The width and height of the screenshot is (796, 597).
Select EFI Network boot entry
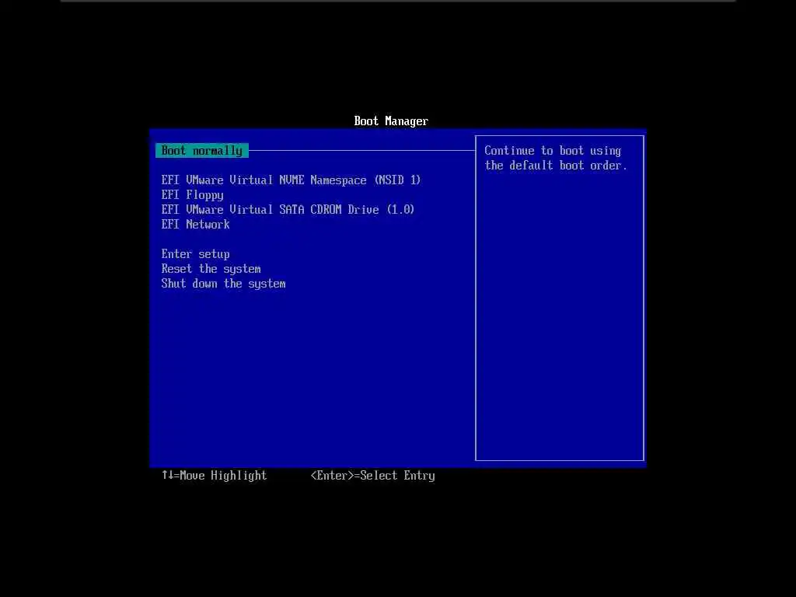click(x=195, y=225)
